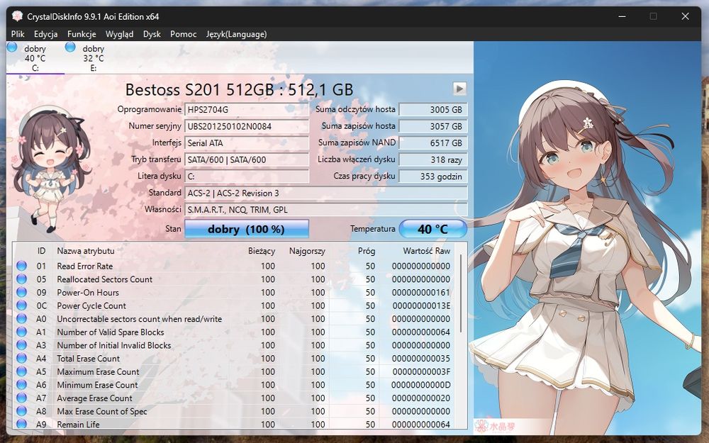Open the Funkcje menu
Viewport: 709px width, 443px height.
(82, 34)
